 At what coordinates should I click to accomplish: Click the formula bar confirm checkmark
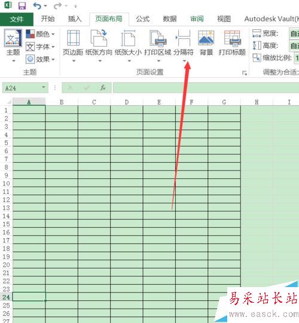pos(87,88)
